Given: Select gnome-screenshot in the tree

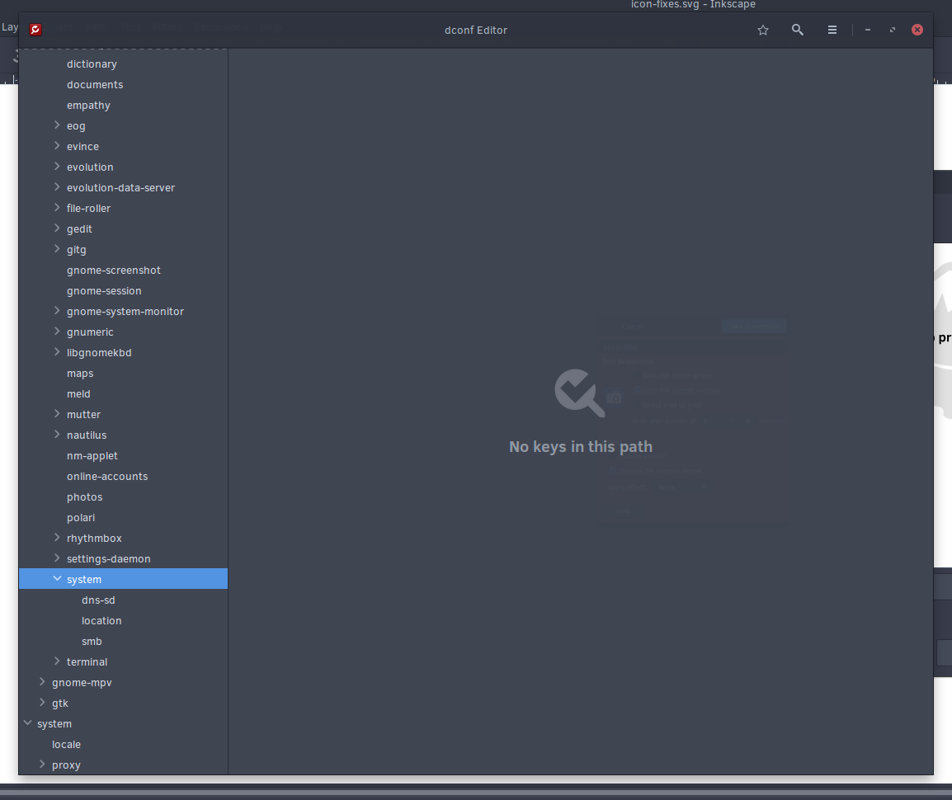Looking at the screenshot, I should pos(114,271).
